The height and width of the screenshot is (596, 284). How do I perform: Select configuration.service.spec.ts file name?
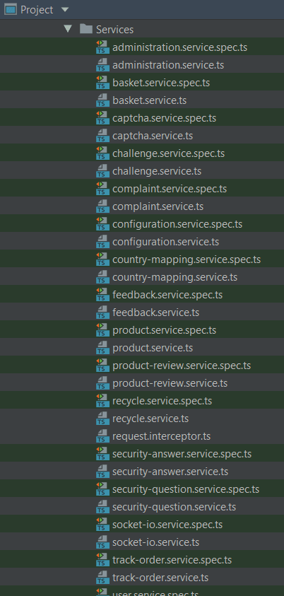point(177,224)
